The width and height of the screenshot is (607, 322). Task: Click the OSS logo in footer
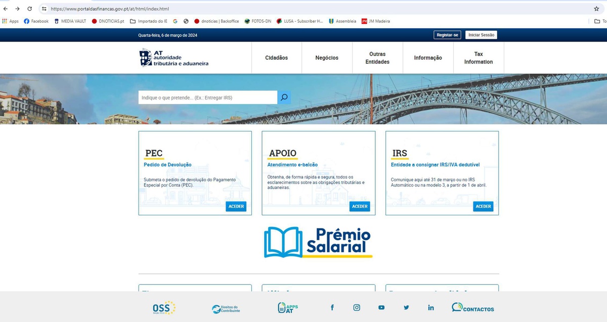pyautogui.click(x=164, y=307)
